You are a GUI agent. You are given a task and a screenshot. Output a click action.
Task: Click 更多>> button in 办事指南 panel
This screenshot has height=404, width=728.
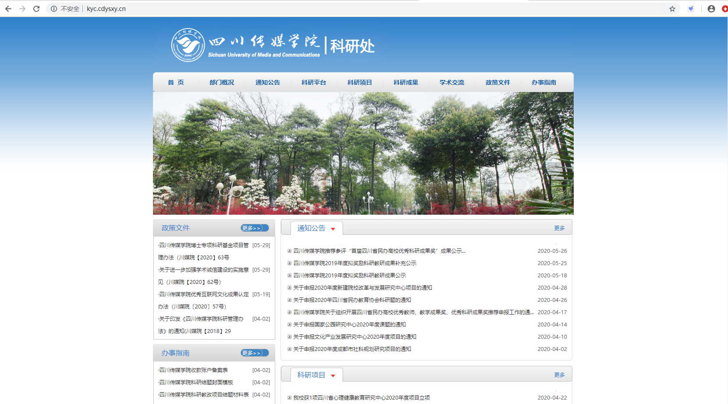click(x=254, y=353)
